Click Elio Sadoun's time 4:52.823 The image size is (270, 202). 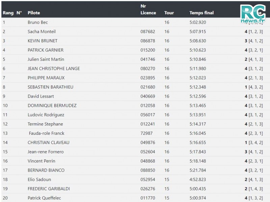pos(198,179)
